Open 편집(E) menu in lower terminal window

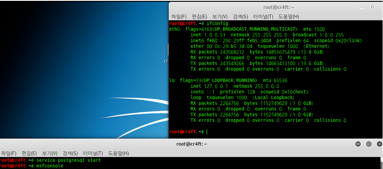tap(29, 153)
